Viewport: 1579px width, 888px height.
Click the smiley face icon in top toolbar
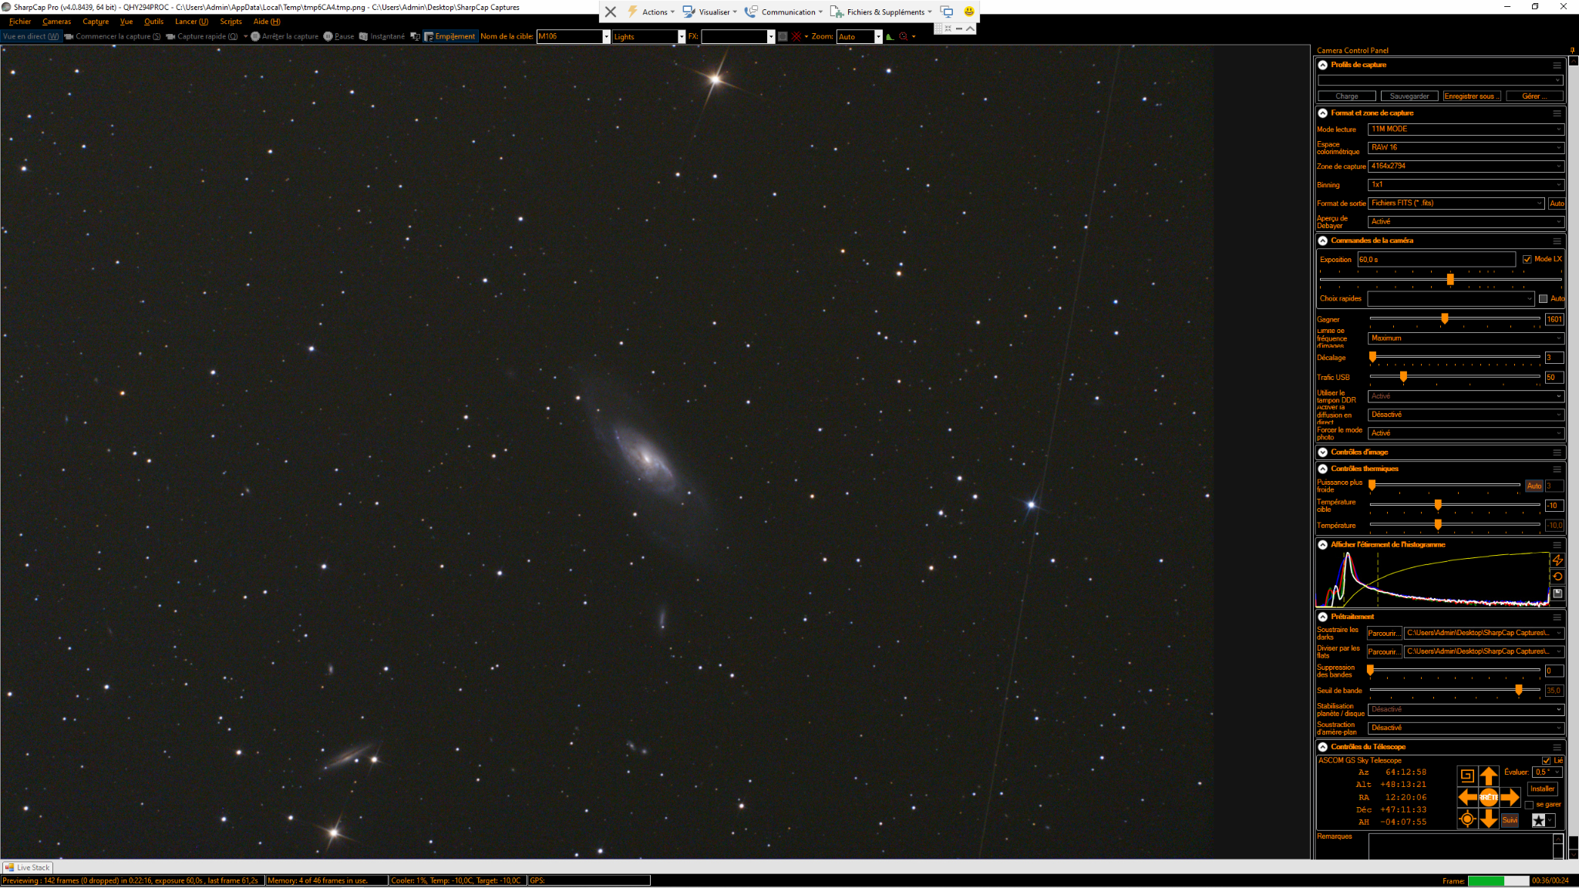(969, 12)
